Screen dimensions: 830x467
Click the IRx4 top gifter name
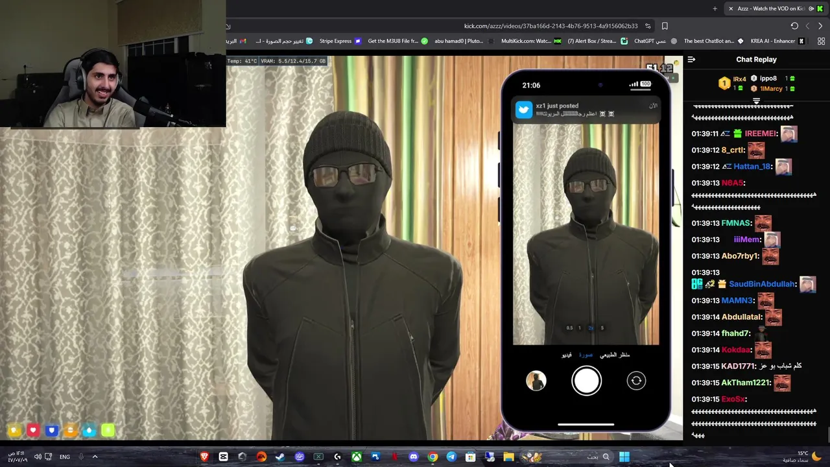click(x=739, y=79)
